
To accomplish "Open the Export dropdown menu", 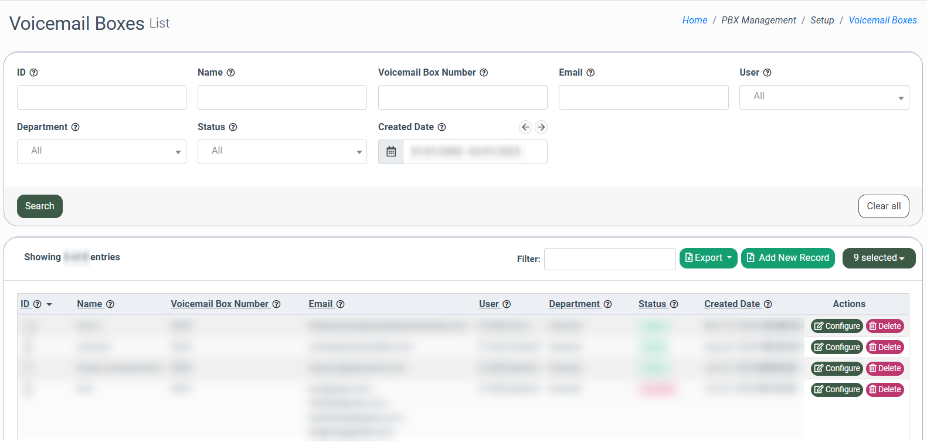I will [x=708, y=258].
